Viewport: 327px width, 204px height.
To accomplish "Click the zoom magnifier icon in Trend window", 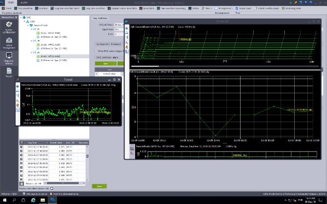I will [17, 101].
